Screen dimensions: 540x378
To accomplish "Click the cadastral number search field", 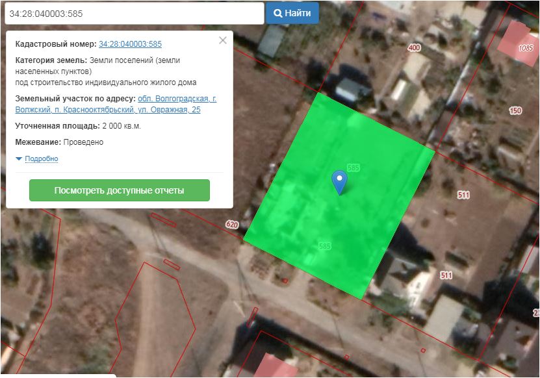I will 135,14.
